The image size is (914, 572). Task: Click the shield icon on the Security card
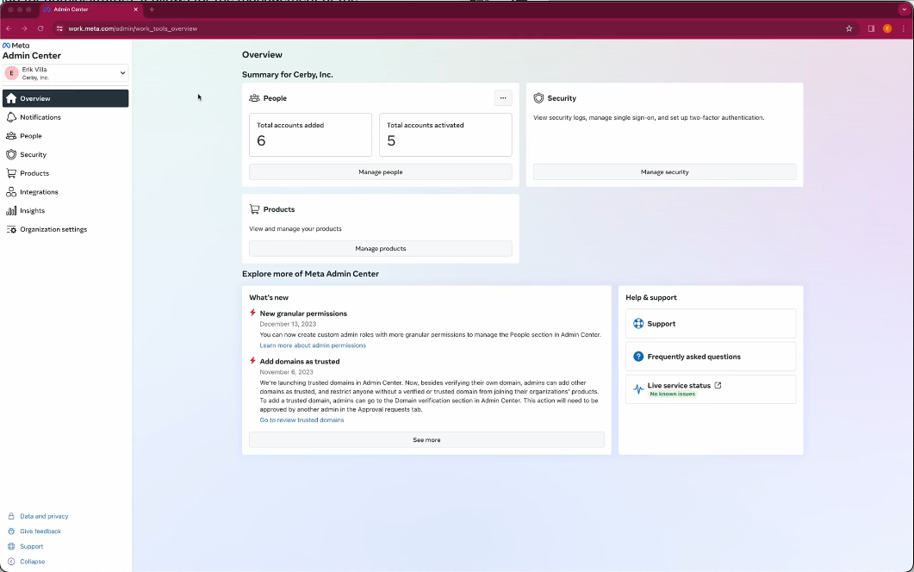538,98
